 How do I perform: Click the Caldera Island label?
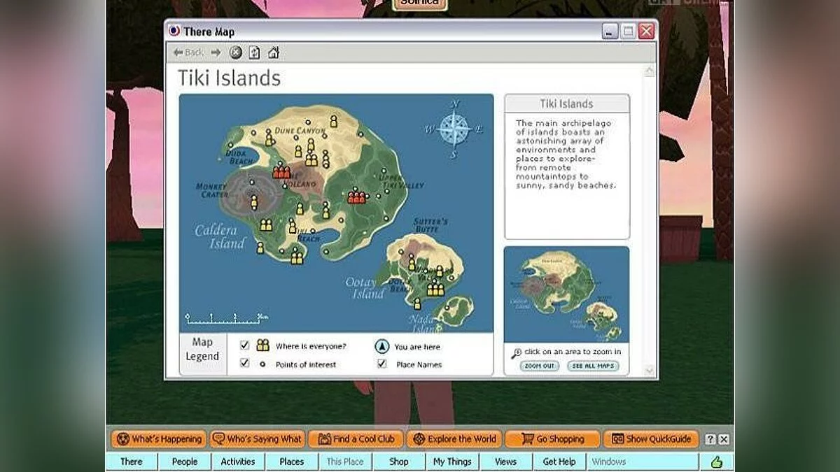[x=220, y=236]
